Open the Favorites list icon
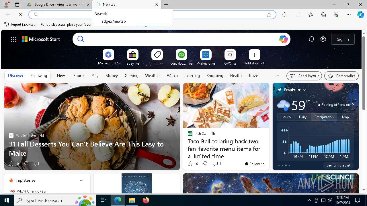This screenshot has height=206, width=367. click(311, 15)
